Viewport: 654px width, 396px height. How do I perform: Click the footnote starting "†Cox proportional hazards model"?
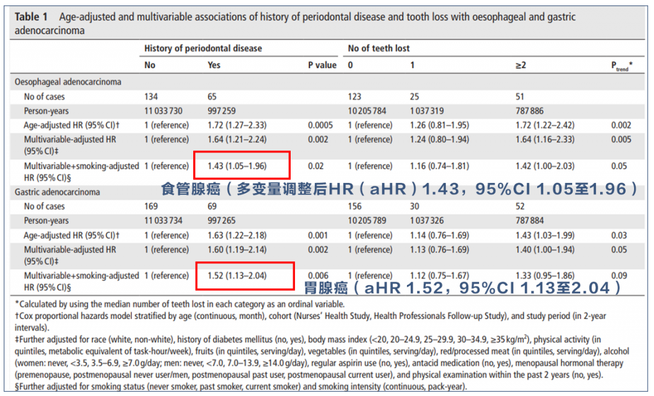(310, 322)
